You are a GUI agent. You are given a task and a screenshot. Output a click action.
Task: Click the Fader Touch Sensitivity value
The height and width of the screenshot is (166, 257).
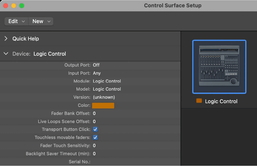click(x=94, y=146)
